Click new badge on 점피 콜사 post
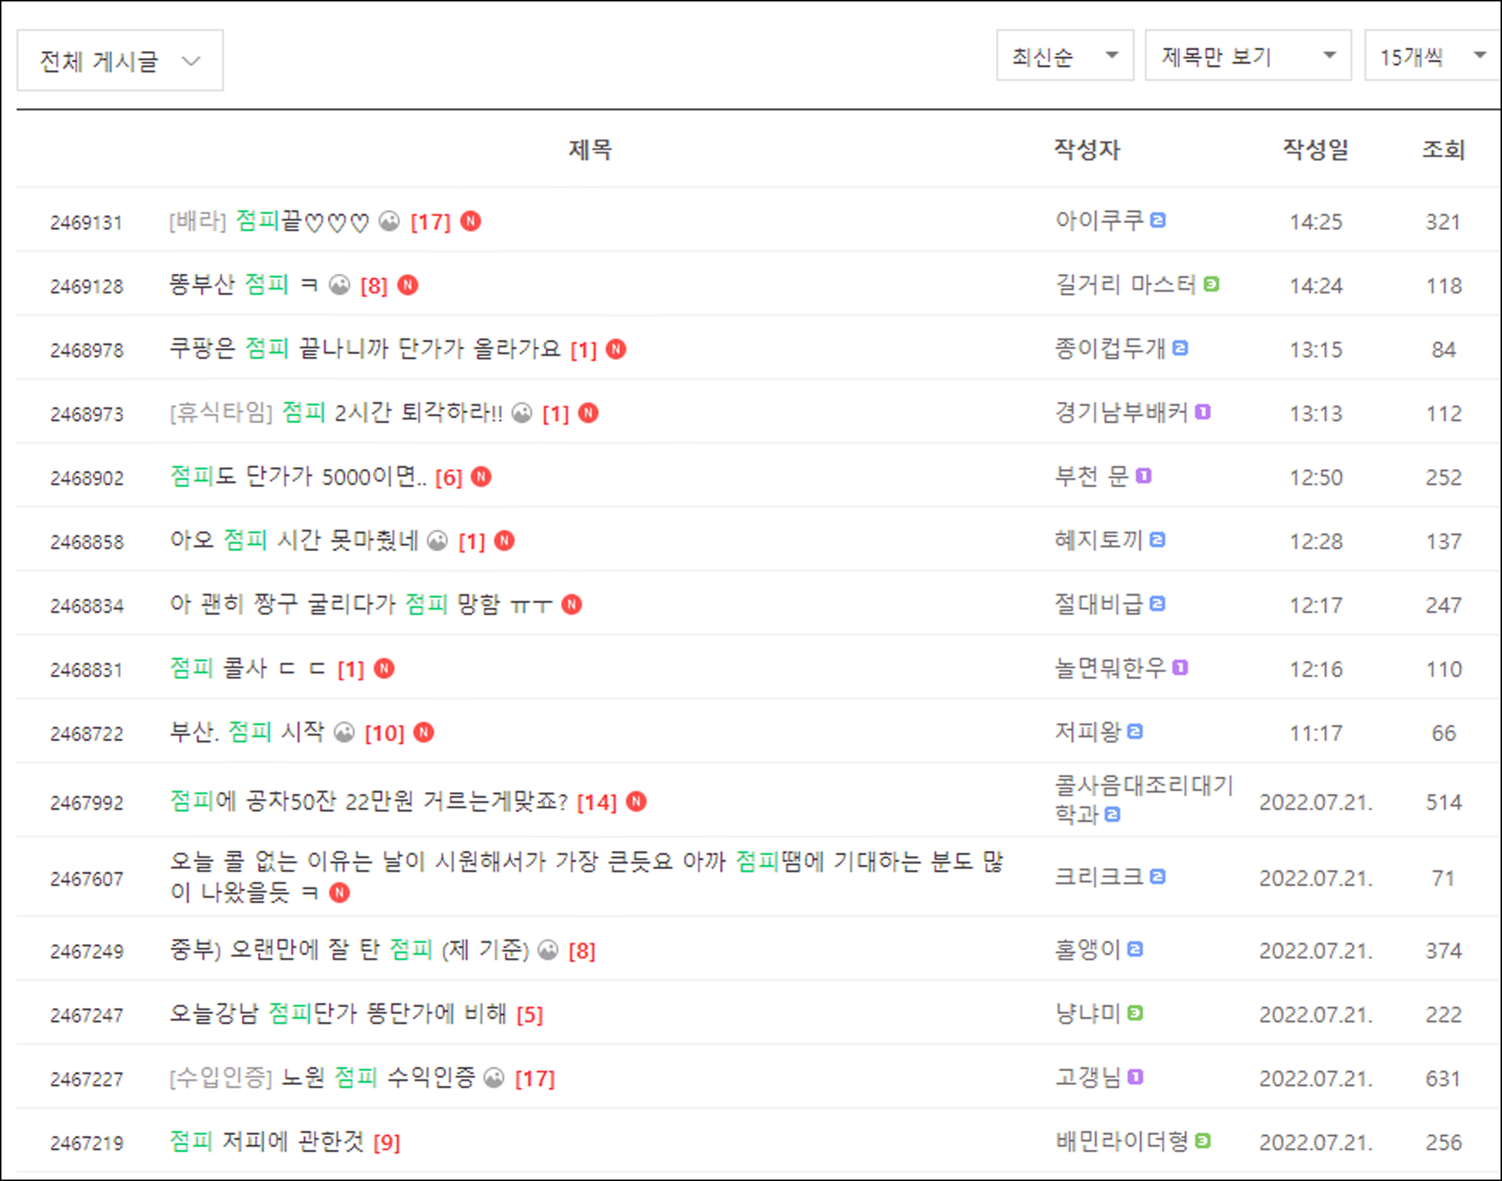1502x1181 pixels. click(384, 669)
